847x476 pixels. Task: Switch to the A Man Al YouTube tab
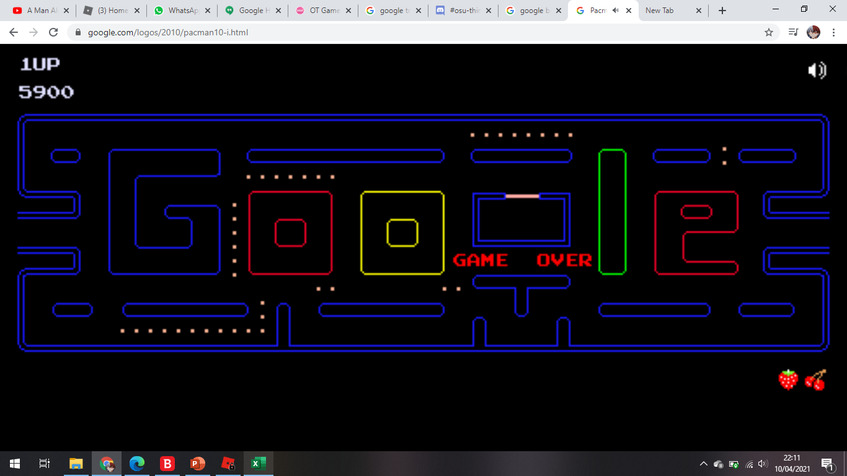point(42,11)
